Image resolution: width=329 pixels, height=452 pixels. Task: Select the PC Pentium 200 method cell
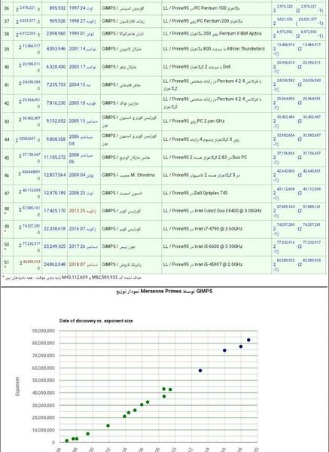pyautogui.click(x=216, y=21)
